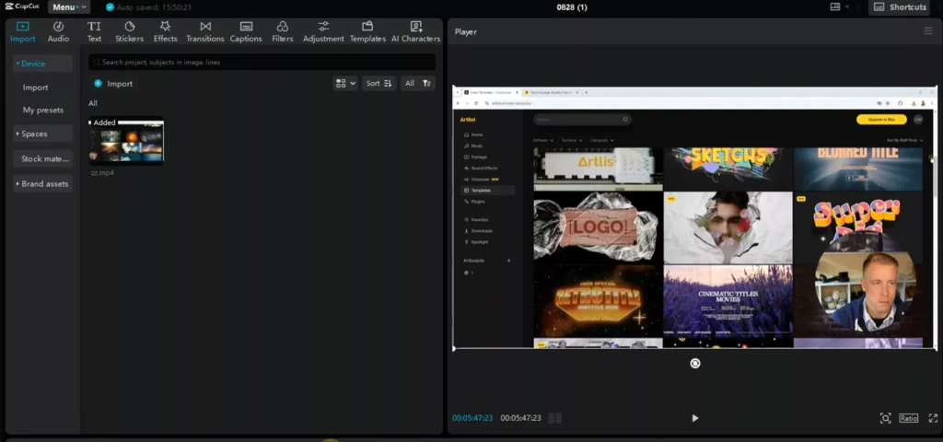Open the Text tab

(95, 32)
